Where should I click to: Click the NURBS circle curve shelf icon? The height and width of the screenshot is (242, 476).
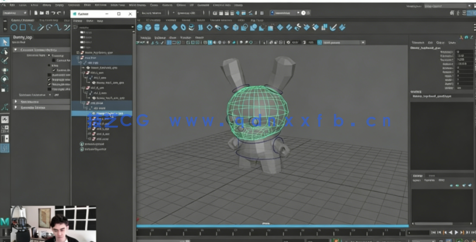(14, 27)
